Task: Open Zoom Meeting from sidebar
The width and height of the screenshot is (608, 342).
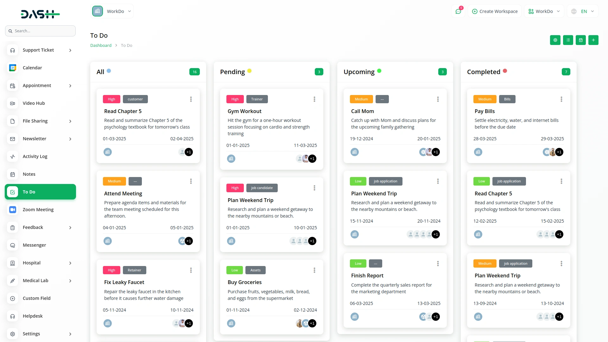Action: click(x=38, y=210)
